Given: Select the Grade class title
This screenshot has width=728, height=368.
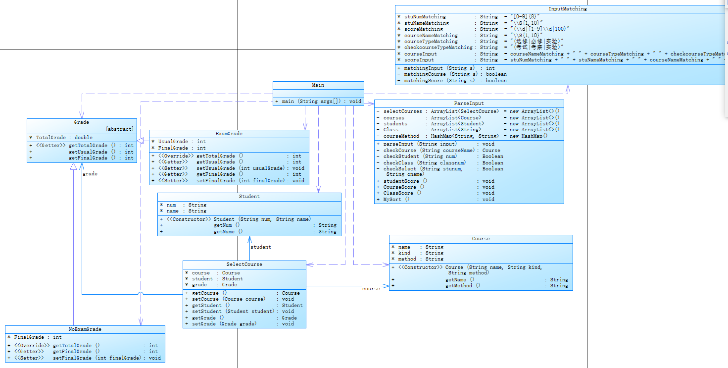Looking at the screenshot, I should point(82,122).
